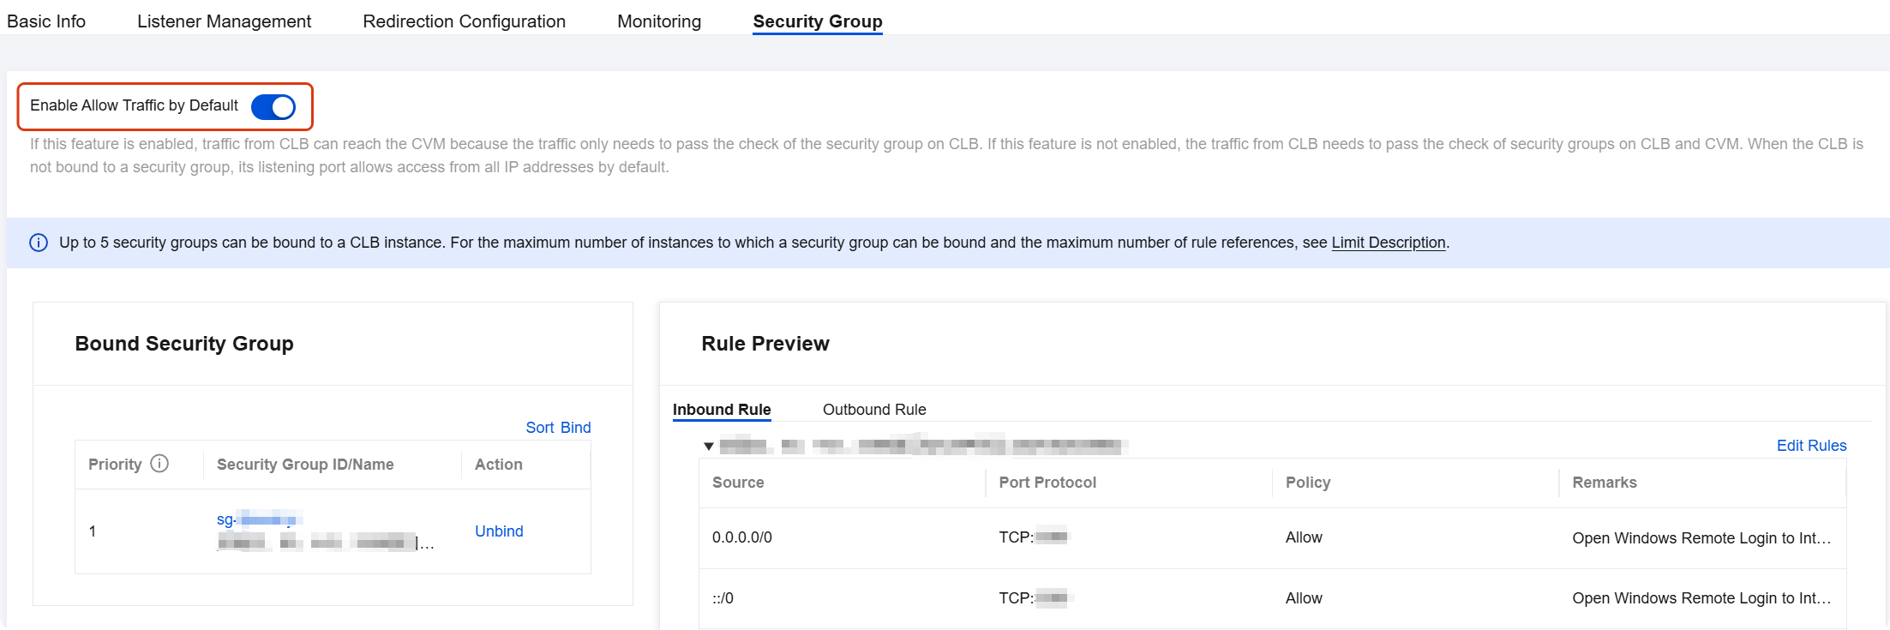Open the Basic Info tab
Screen dimensions: 1890x630
coord(46,21)
